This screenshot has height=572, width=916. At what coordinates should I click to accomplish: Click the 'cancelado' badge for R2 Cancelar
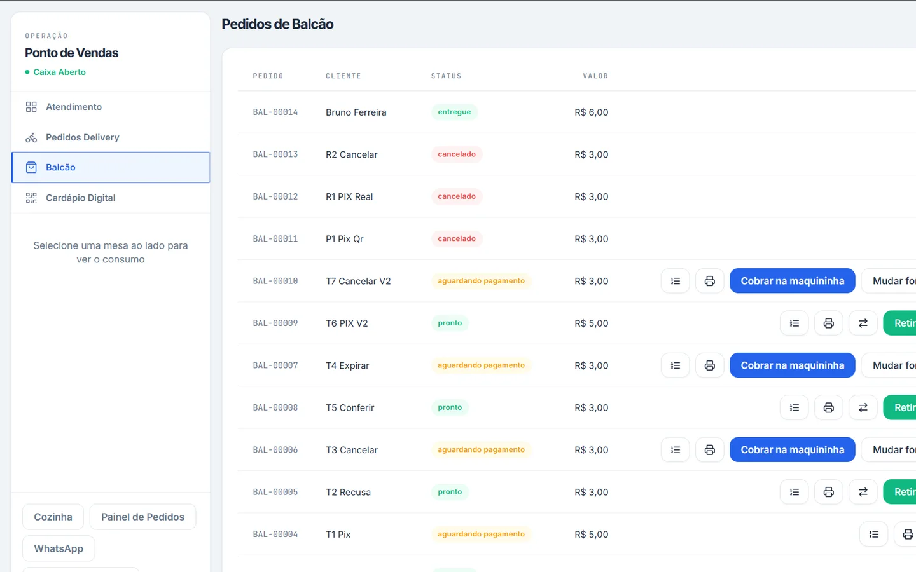coord(457,154)
